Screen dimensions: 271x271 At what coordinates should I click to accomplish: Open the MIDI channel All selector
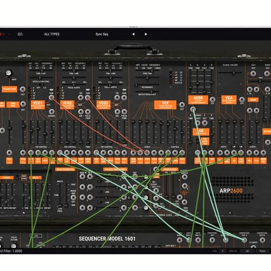point(247,251)
